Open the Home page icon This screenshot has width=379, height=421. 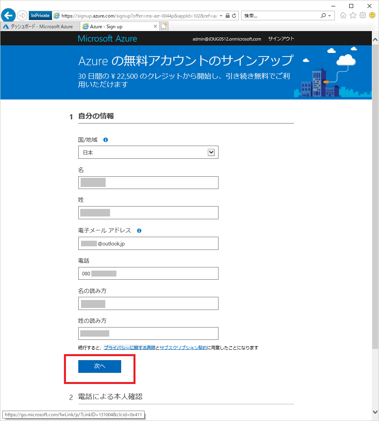point(343,15)
